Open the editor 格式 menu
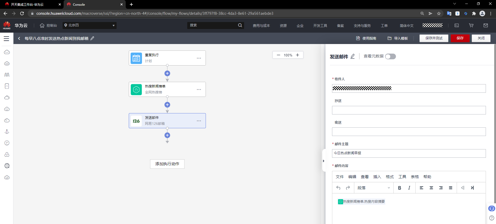This screenshot has width=496, height=224. (390, 177)
